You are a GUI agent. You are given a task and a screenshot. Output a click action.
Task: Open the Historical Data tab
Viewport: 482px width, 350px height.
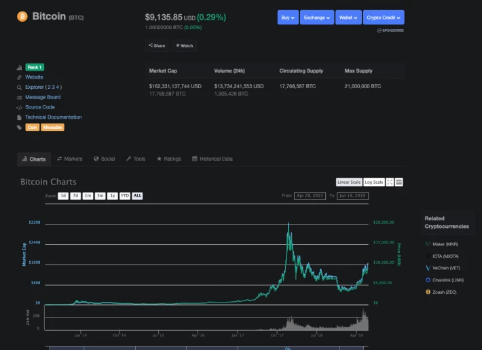212,159
